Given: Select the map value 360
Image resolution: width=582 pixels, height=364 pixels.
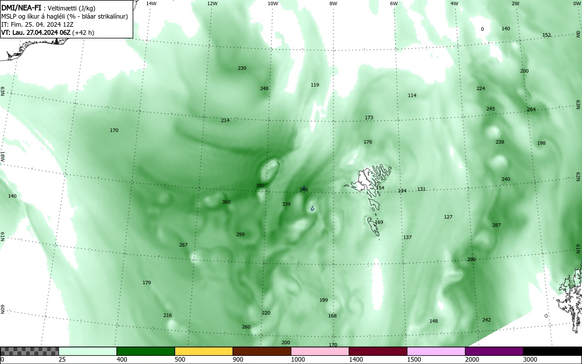Looking at the screenshot, I should coord(226,202).
